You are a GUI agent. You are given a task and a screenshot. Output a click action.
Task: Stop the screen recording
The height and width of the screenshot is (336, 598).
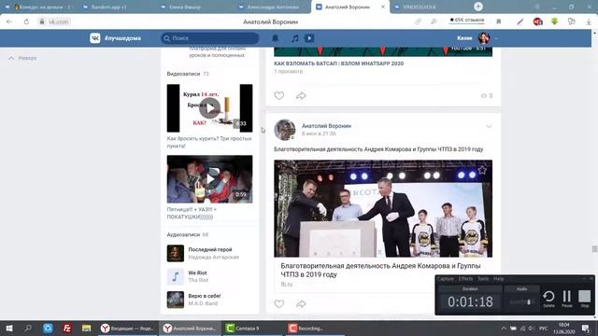[585, 299]
